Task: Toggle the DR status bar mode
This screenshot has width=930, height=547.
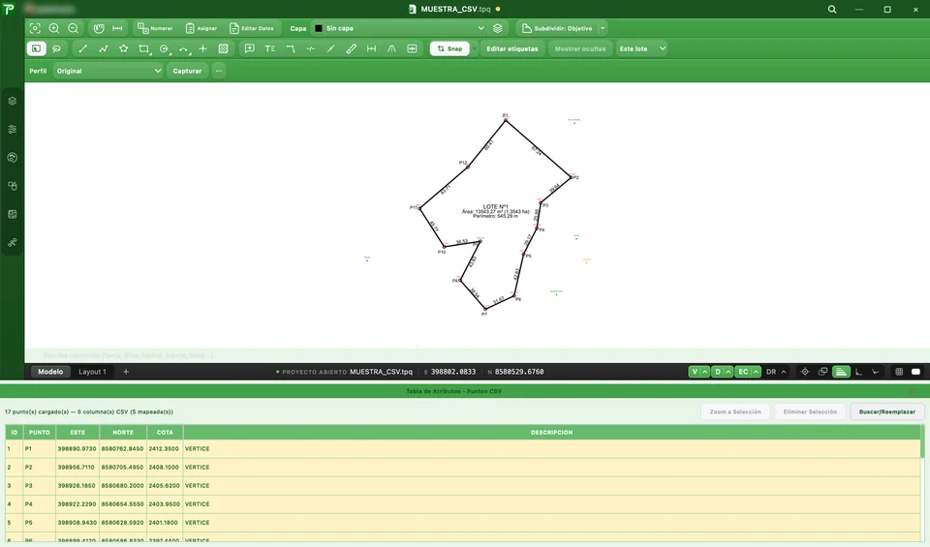Action: click(x=771, y=372)
